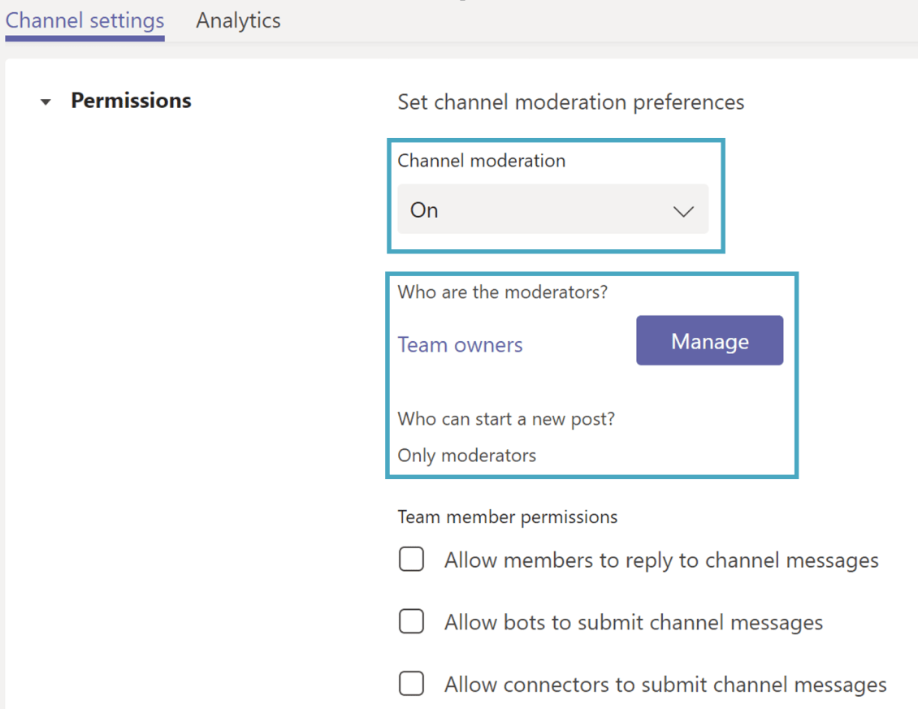The image size is (918, 709).
Task: Open the Channel moderation dropdown
Action: click(x=552, y=210)
